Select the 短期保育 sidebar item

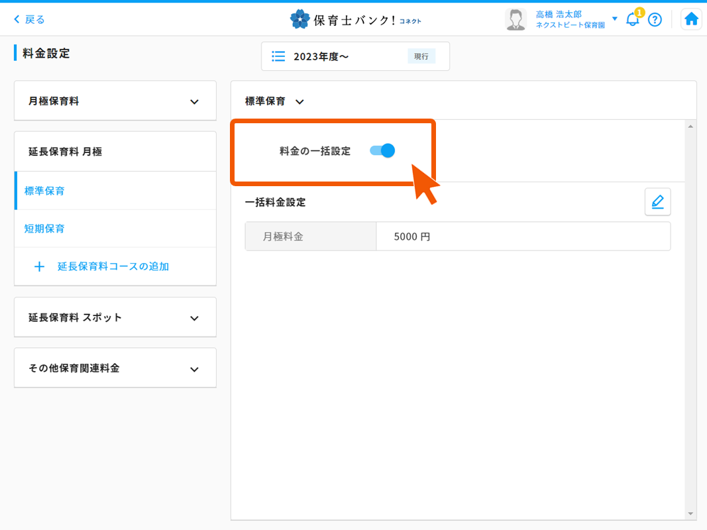tap(44, 228)
